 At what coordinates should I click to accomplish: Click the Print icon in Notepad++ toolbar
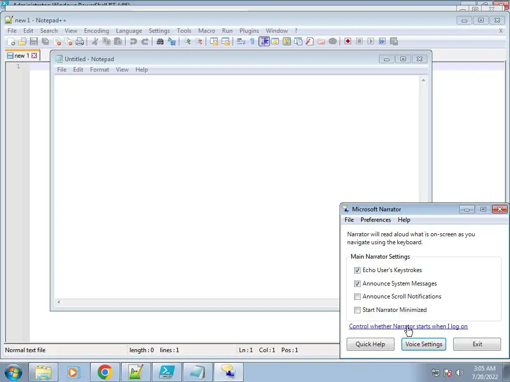coord(80,41)
